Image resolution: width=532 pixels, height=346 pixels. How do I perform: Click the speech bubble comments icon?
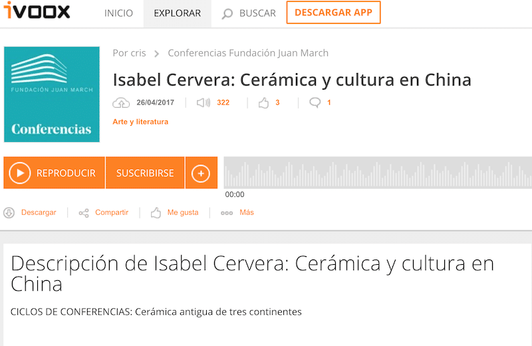[x=315, y=102]
